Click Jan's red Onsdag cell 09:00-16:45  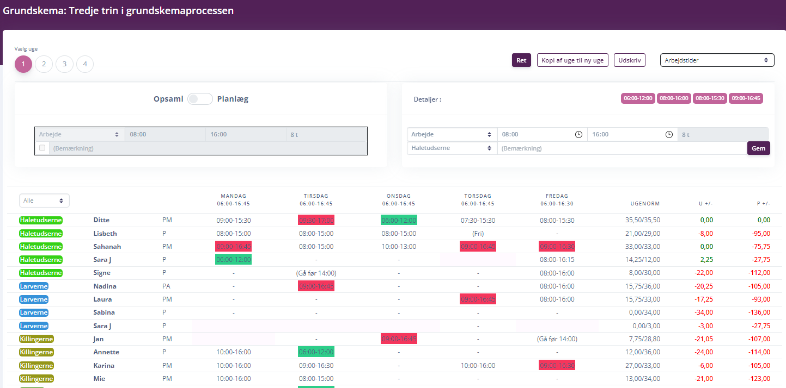coord(399,339)
